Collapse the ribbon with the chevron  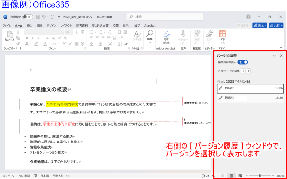click(281, 48)
